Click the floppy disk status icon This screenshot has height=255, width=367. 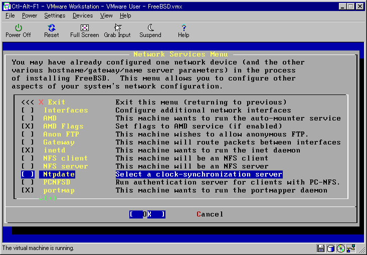321,248
